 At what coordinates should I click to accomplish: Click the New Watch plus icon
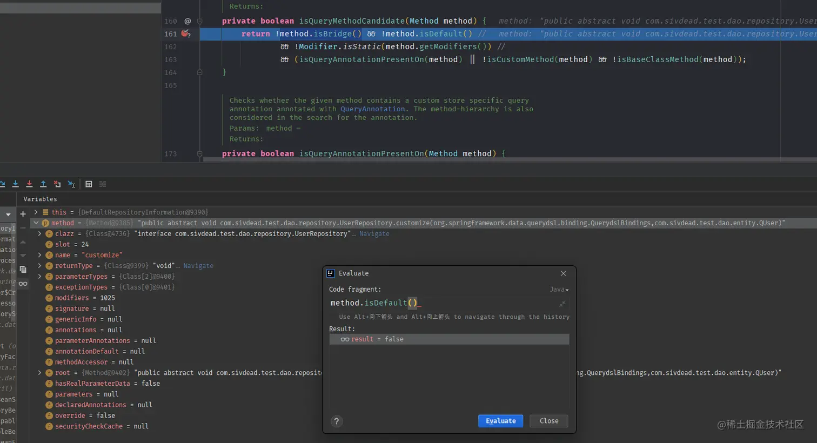23,214
